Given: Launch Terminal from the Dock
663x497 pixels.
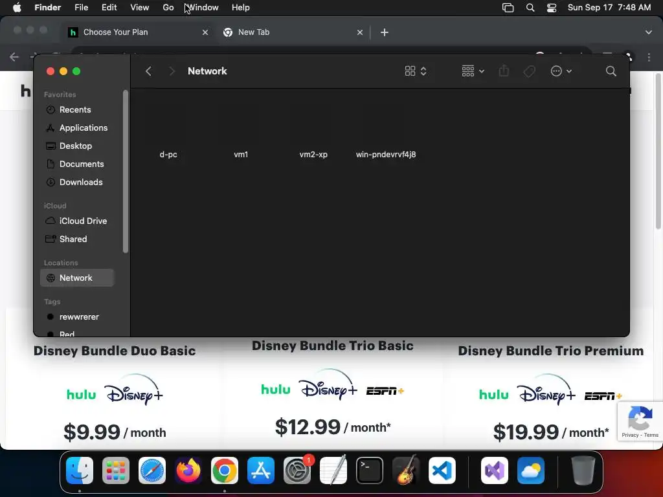Looking at the screenshot, I should point(370,470).
